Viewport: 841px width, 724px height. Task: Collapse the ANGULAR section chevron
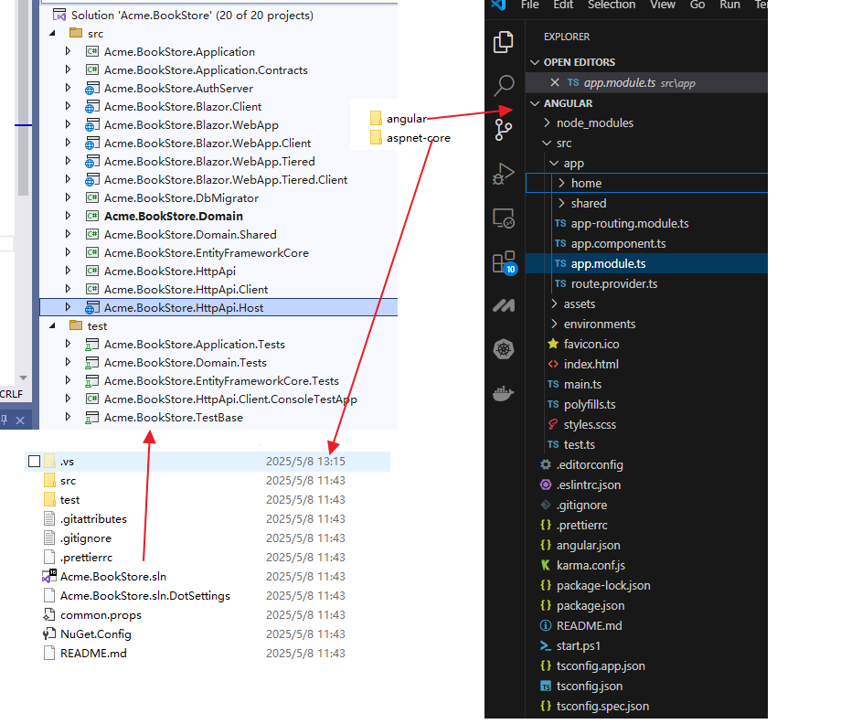click(534, 103)
